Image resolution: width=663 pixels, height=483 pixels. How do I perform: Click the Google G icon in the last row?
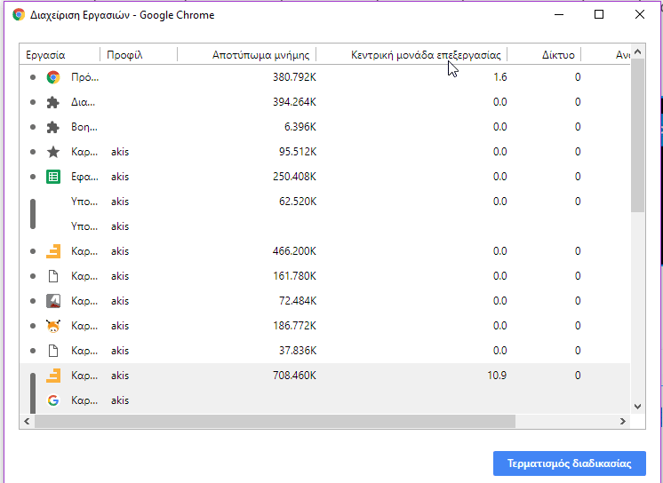click(53, 400)
